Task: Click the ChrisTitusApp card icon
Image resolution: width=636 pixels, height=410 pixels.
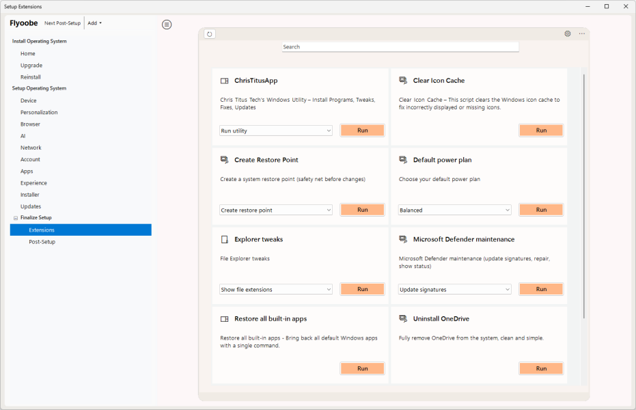Action: [224, 81]
